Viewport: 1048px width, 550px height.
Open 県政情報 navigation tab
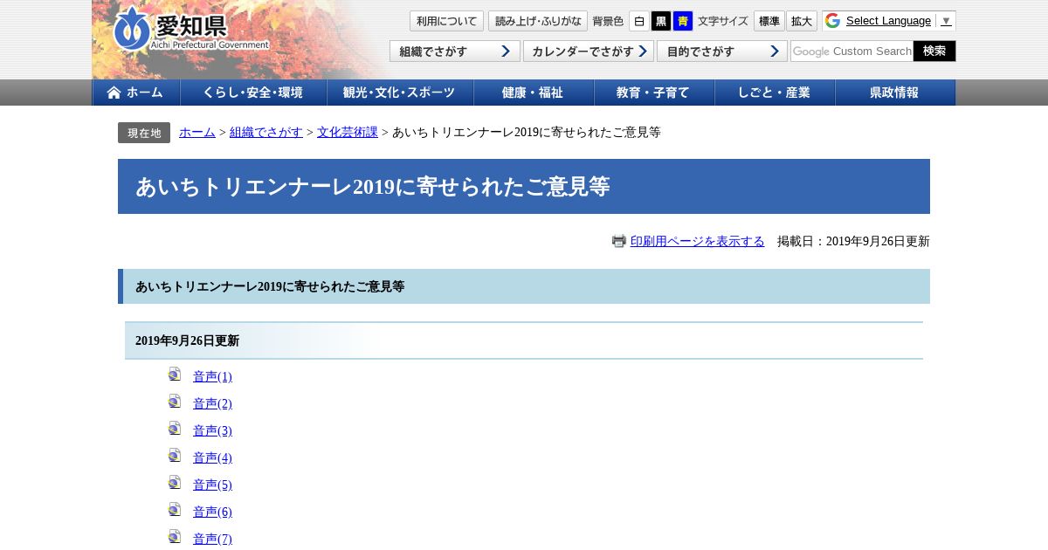(x=895, y=93)
